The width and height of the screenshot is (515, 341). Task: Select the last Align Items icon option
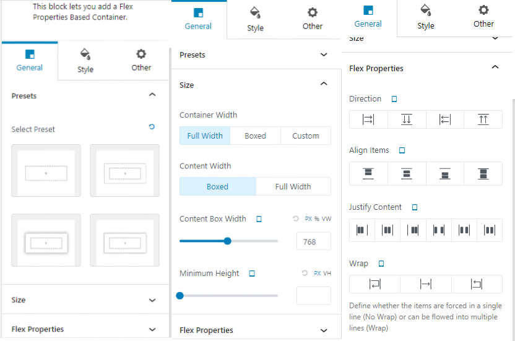tap(483, 174)
